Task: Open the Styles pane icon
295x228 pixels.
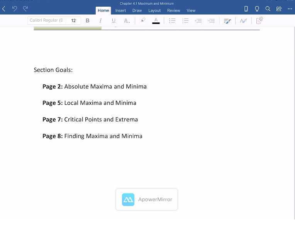Action: [x=227, y=21]
